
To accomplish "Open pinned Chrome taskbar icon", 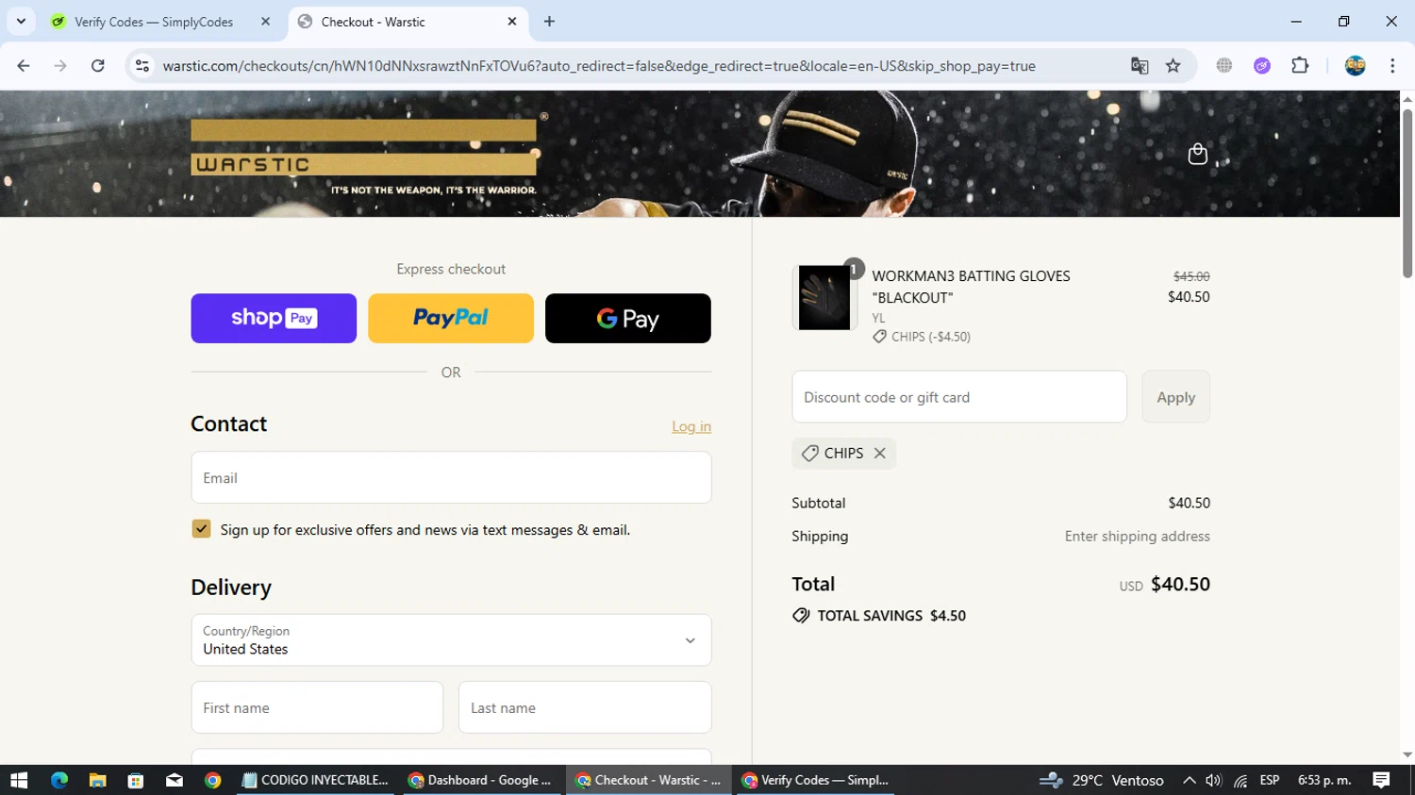I will coord(213,780).
